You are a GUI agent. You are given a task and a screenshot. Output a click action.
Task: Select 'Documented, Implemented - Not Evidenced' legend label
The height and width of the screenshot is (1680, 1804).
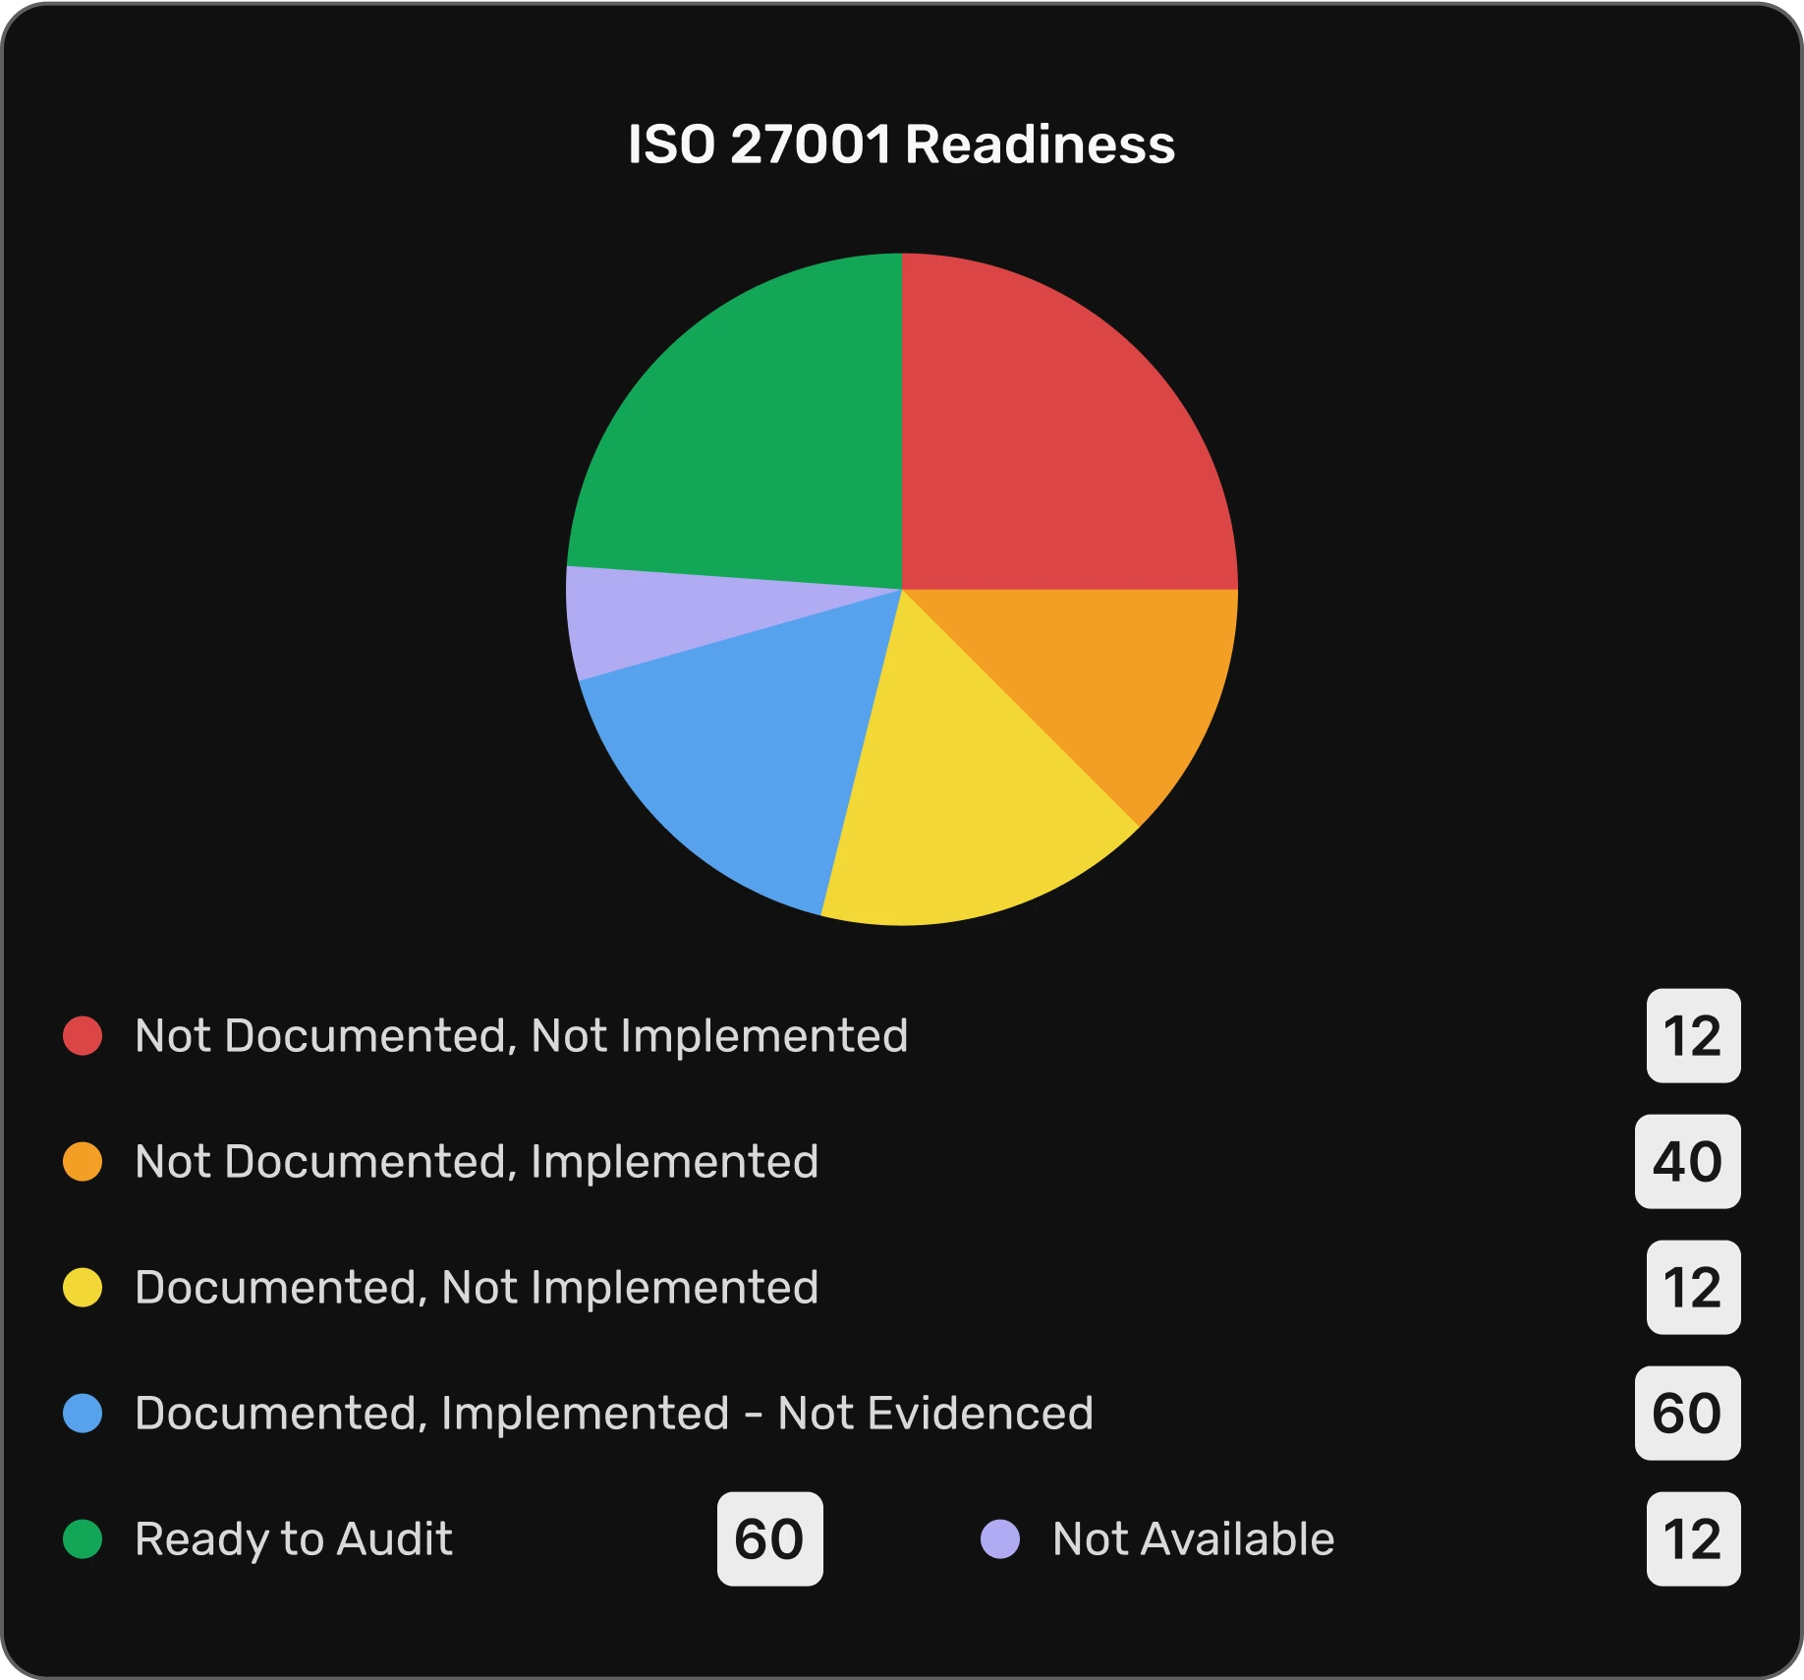pos(614,1414)
